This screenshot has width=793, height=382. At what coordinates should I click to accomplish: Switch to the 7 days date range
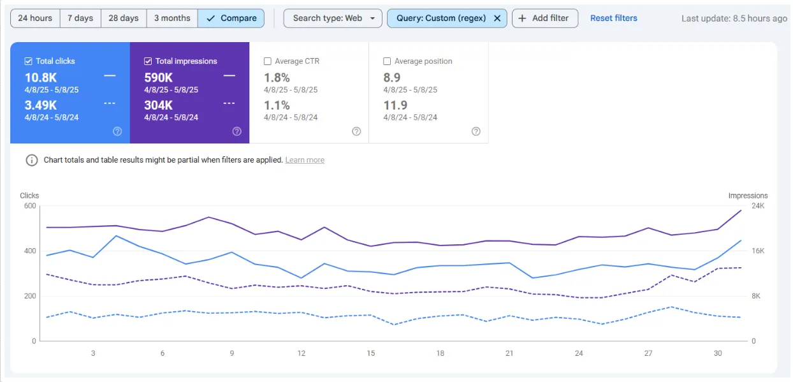[80, 18]
